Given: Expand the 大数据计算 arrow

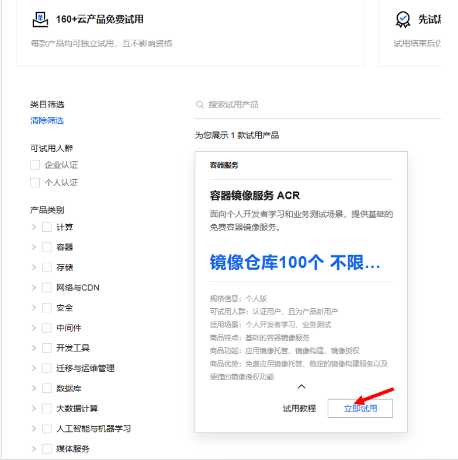Looking at the screenshot, I should 34,409.
